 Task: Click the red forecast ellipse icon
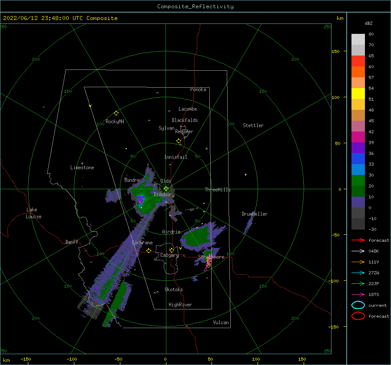click(x=358, y=316)
